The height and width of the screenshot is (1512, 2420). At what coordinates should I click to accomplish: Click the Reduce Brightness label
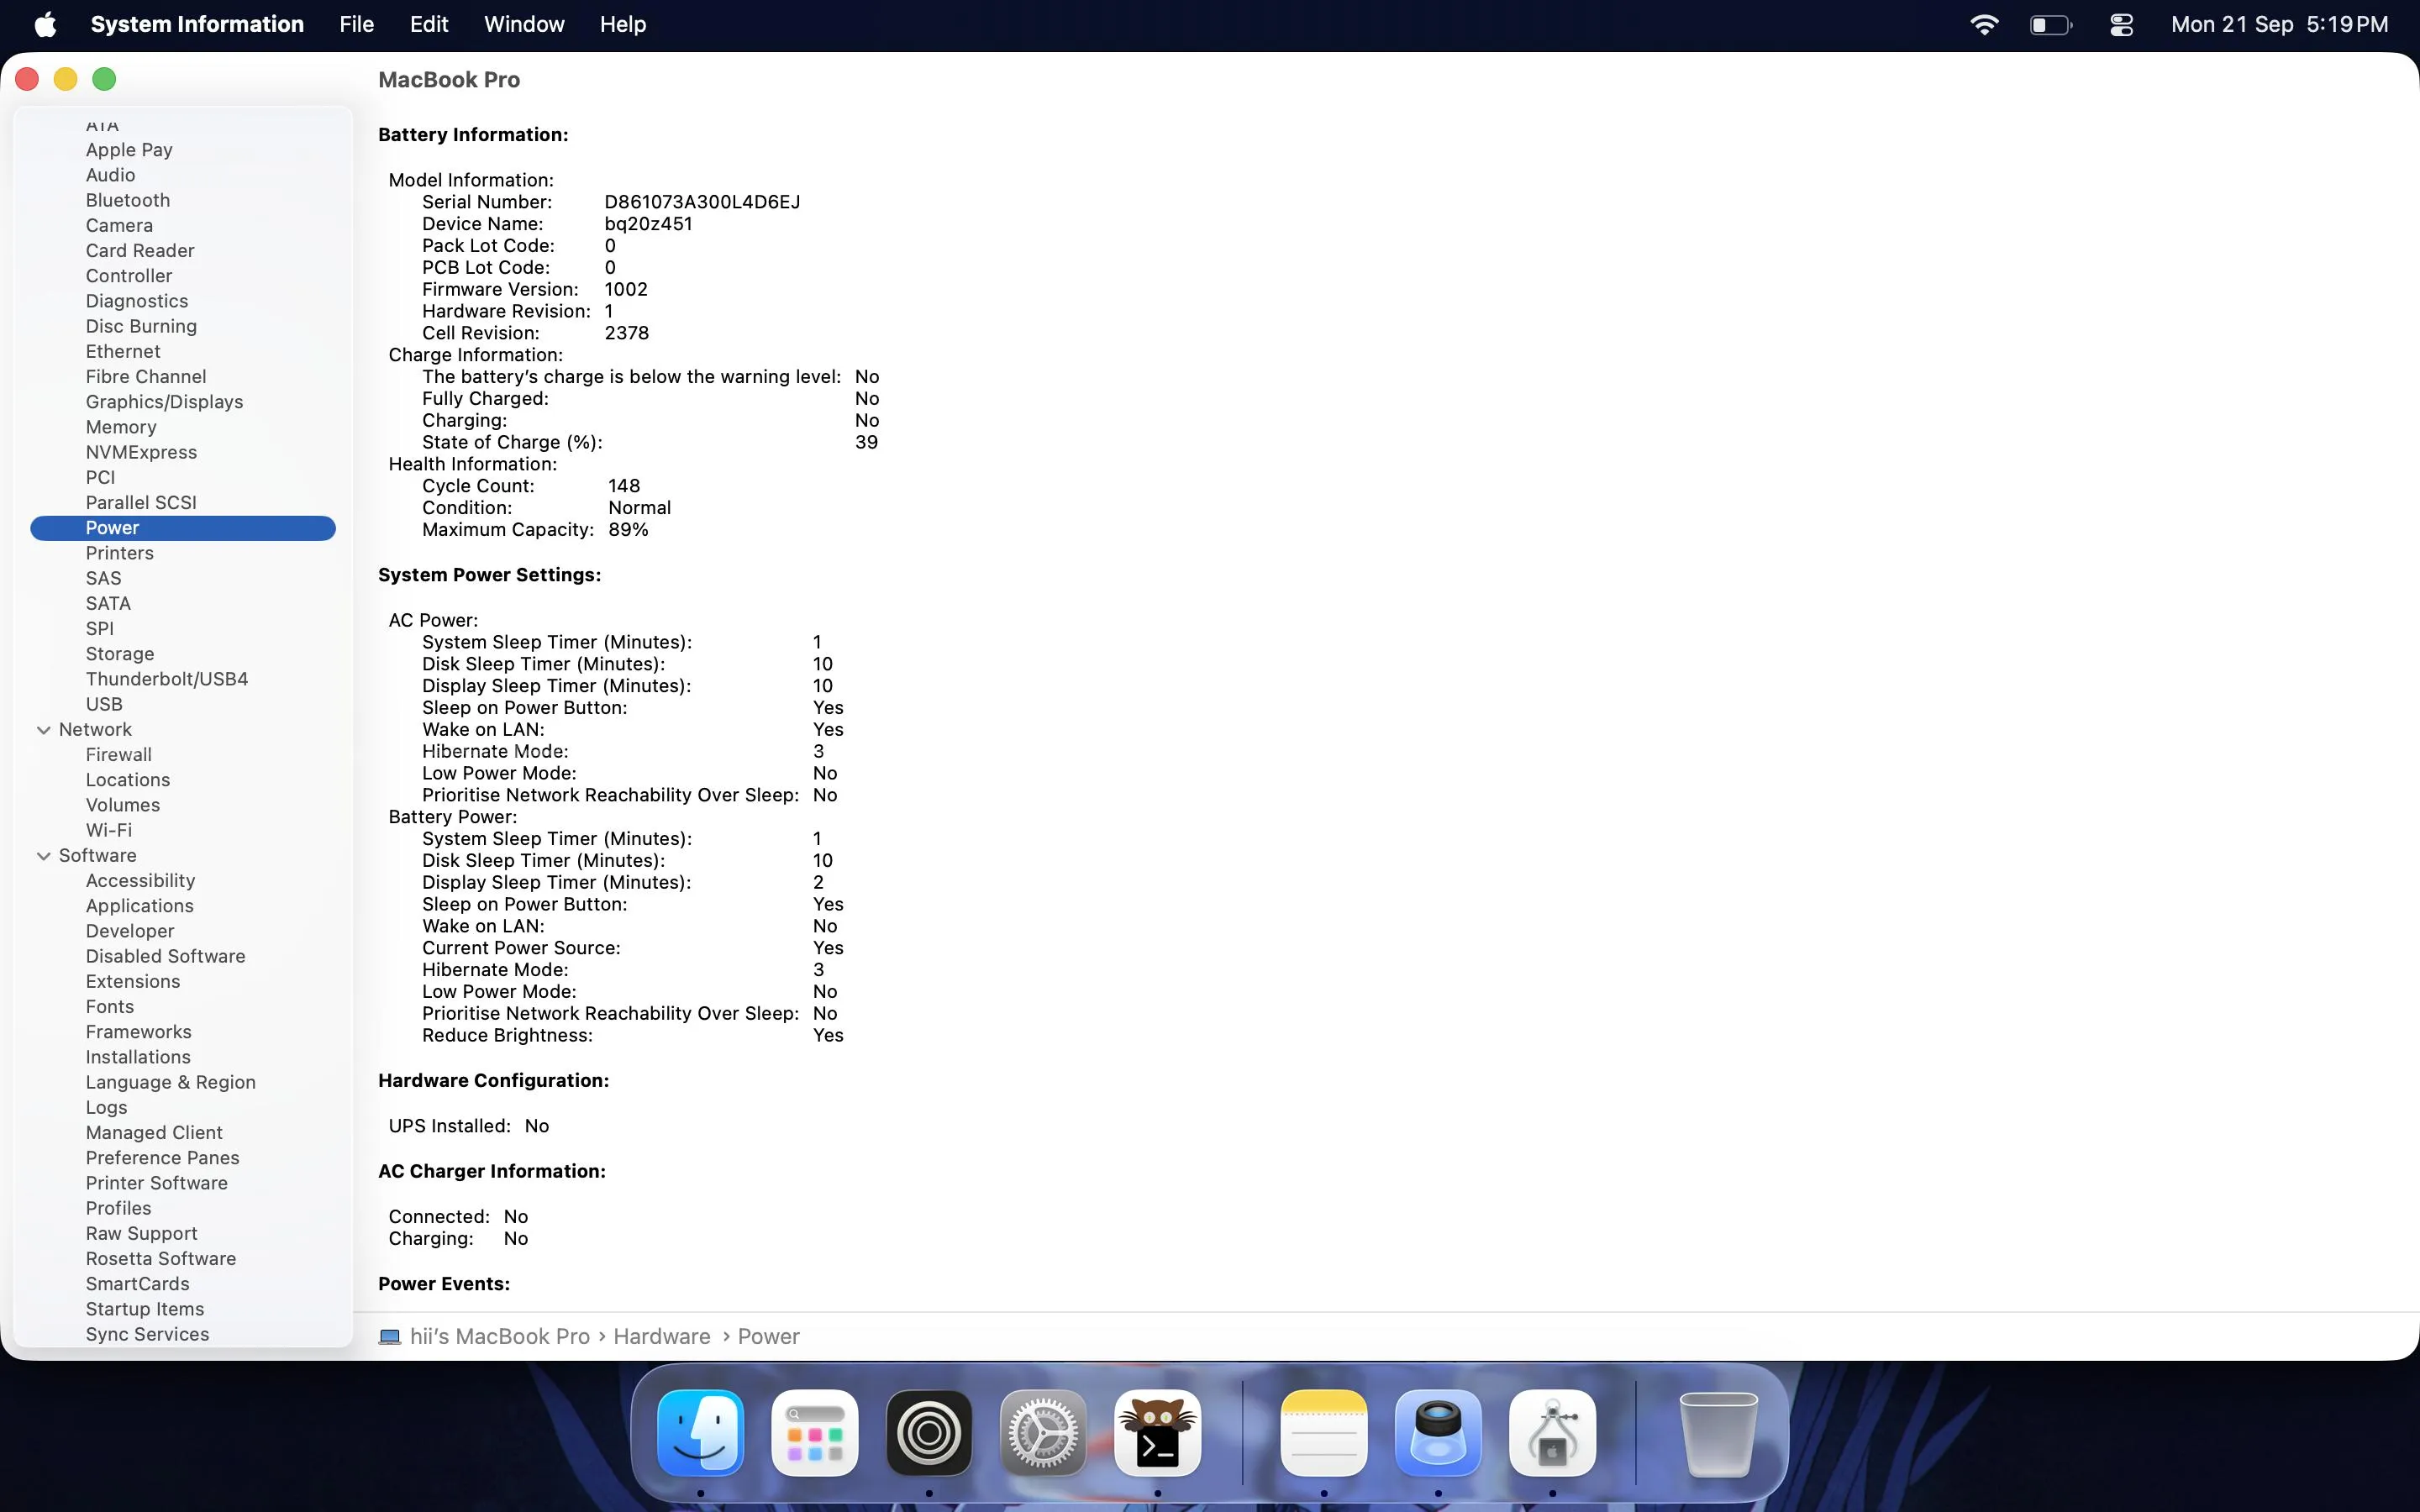[x=507, y=1036]
